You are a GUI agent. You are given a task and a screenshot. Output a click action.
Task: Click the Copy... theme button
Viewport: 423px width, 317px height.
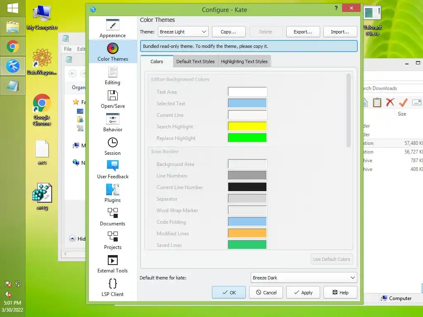[x=228, y=31]
